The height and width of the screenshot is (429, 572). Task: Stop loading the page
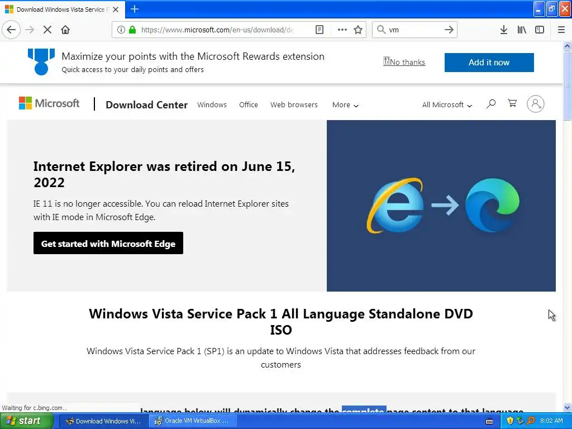pos(47,30)
